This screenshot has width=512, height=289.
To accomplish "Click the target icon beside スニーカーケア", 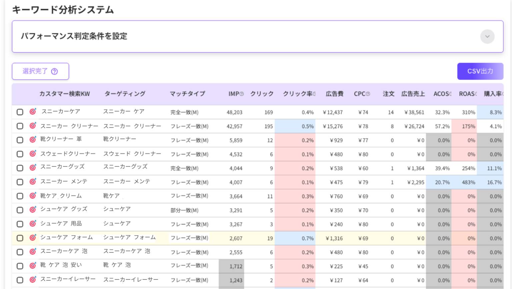I will (x=33, y=112).
